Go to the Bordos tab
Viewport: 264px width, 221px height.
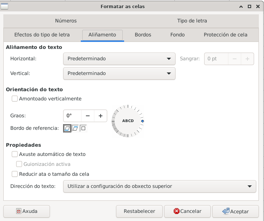(143, 35)
